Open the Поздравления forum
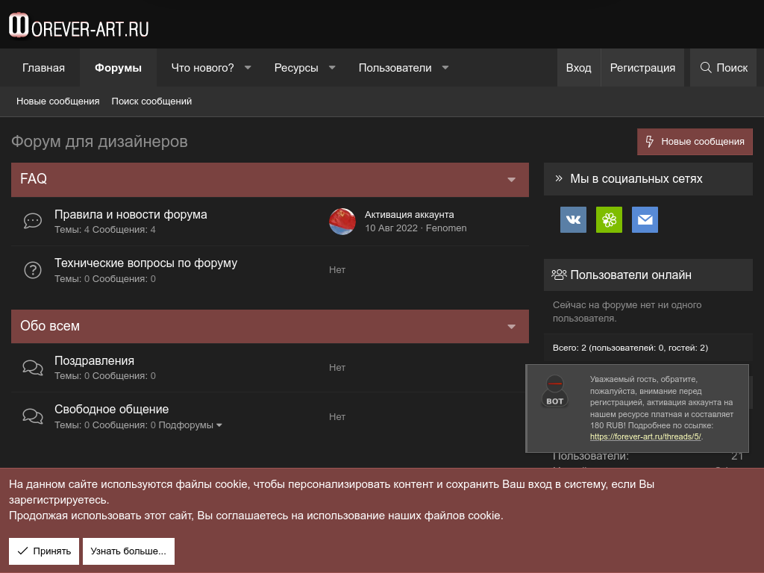 [x=94, y=360]
